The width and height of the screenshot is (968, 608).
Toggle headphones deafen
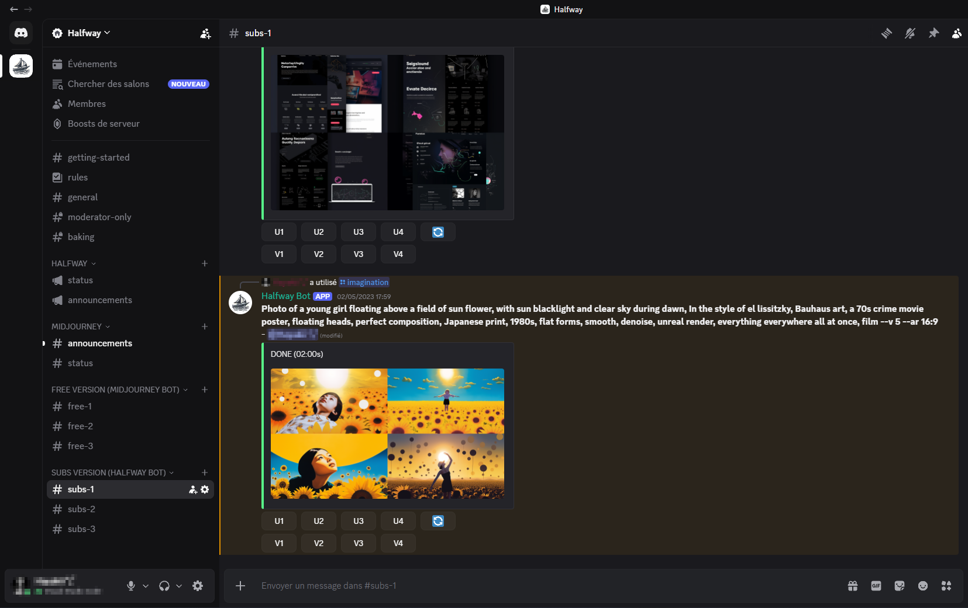click(164, 586)
